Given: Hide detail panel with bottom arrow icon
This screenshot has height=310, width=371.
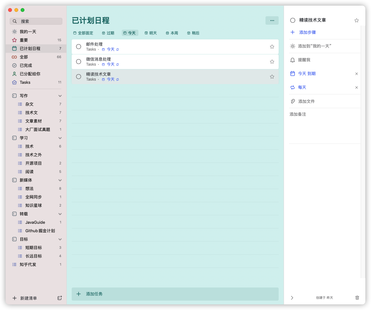Looking at the screenshot, I should pos(292,298).
